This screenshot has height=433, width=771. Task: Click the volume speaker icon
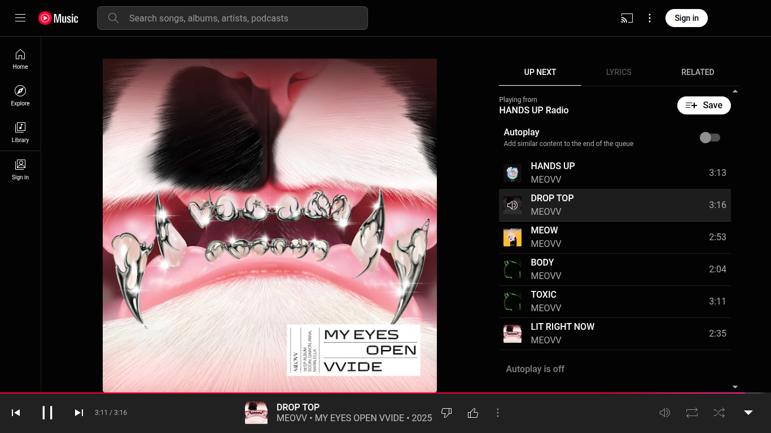[x=665, y=413]
